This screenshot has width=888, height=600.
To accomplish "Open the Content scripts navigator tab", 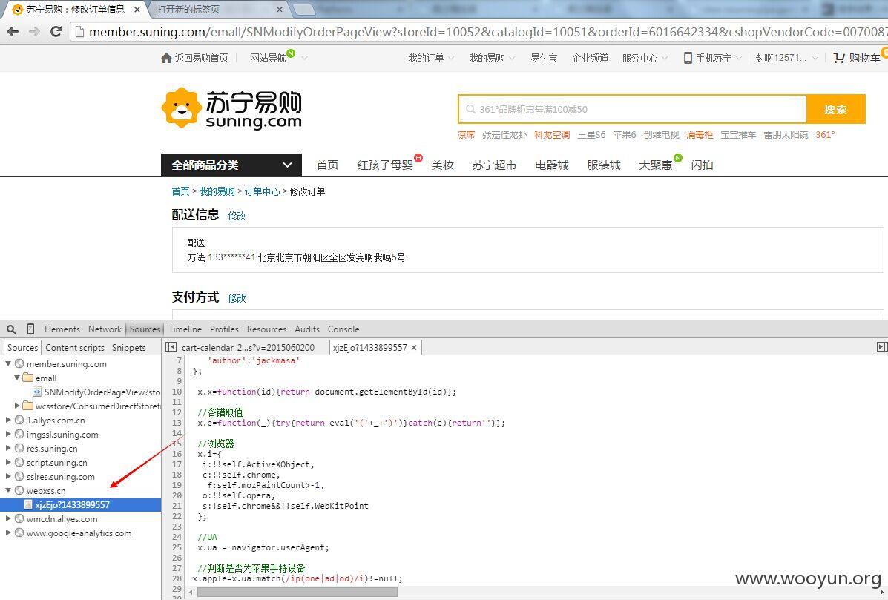I will 75,348.
